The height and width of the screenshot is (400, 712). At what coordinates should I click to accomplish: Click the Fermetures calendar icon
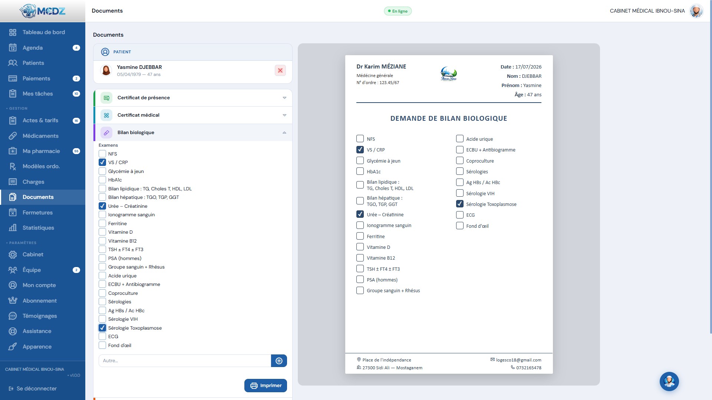tap(13, 213)
